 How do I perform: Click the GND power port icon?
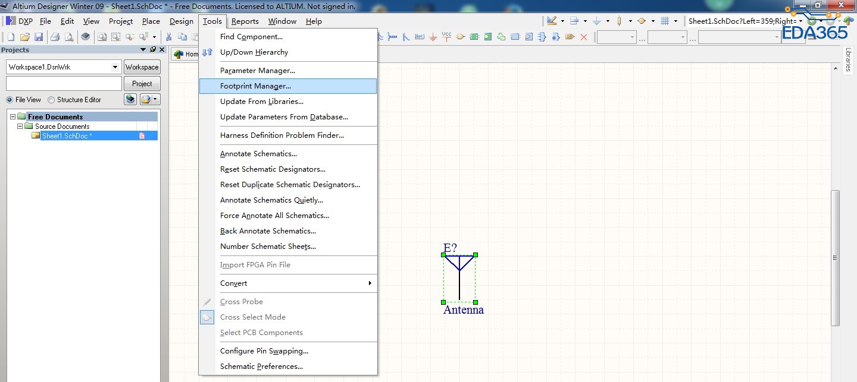[433, 37]
